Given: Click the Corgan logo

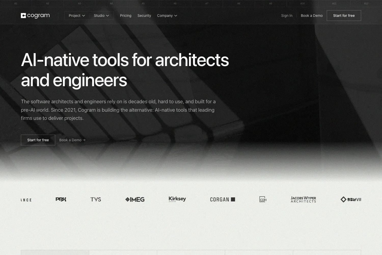Looking at the screenshot, I should coord(223,199).
